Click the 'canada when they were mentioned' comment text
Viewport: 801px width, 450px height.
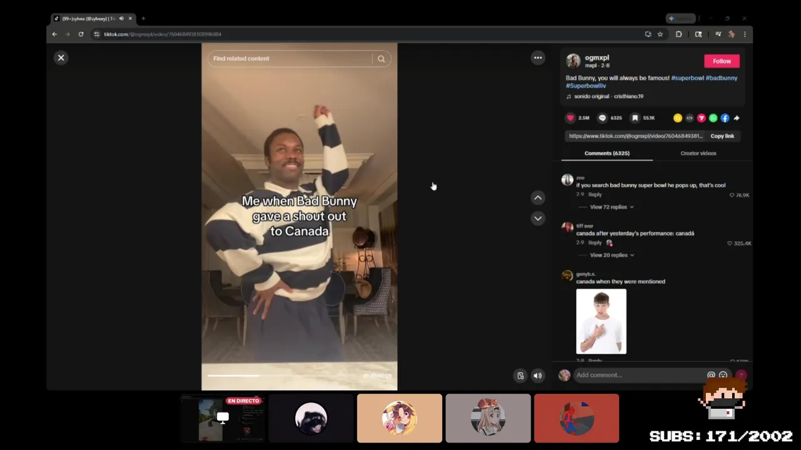point(621,281)
